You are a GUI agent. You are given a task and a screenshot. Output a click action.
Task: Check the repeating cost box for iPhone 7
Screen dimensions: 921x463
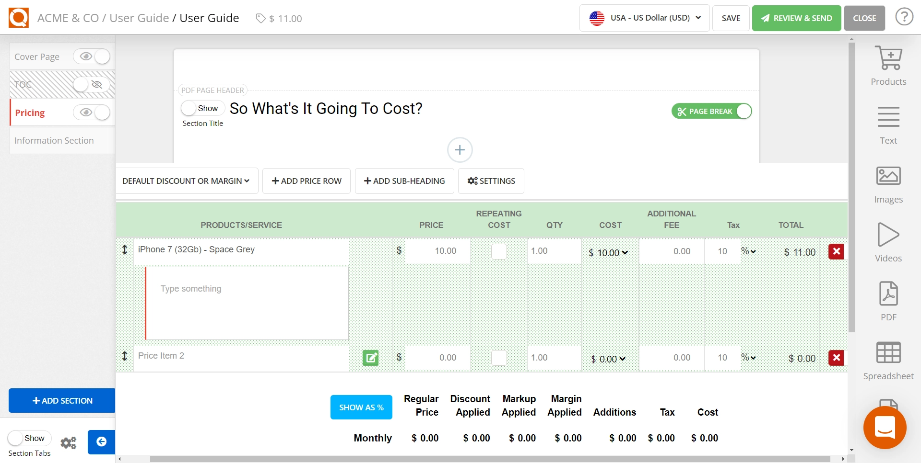pyautogui.click(x=499, y=251)
